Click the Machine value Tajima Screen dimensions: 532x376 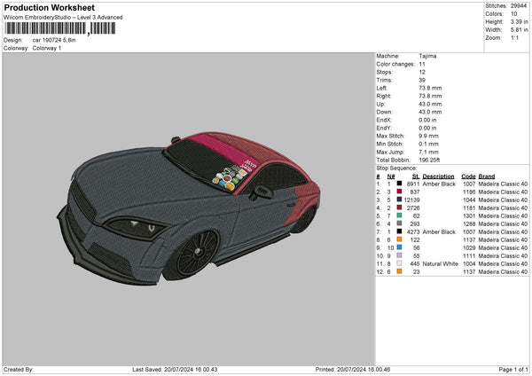427,56
